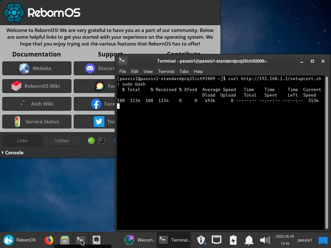Open the Terminal menu in menu bar

[x=166, y=71]
